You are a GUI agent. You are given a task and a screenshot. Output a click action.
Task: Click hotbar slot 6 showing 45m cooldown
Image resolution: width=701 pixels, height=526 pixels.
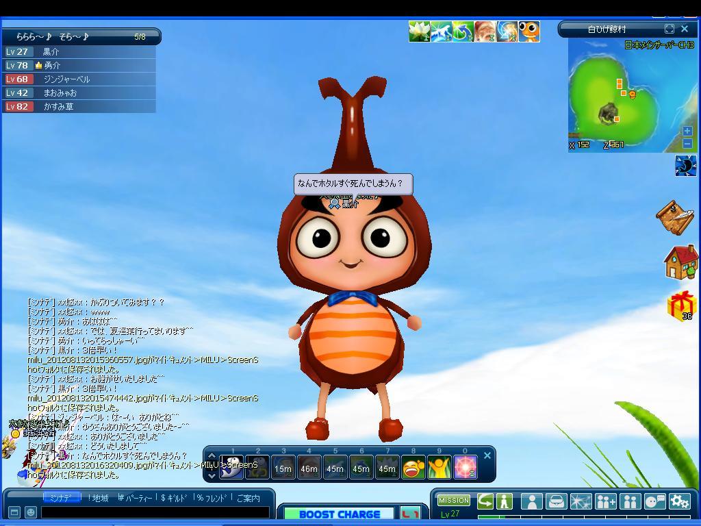pos(361,467)
